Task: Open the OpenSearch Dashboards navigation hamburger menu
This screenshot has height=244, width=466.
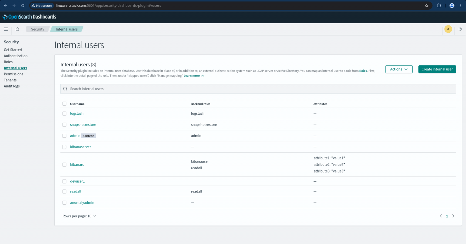Action: pos(6,29)
